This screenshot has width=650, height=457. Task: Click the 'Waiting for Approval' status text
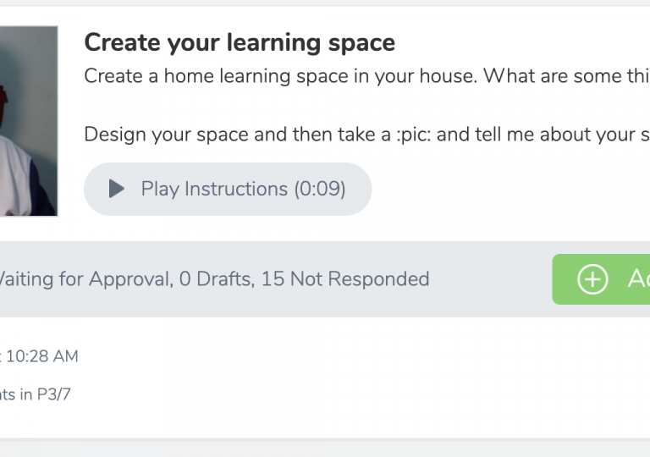point(85,278)
